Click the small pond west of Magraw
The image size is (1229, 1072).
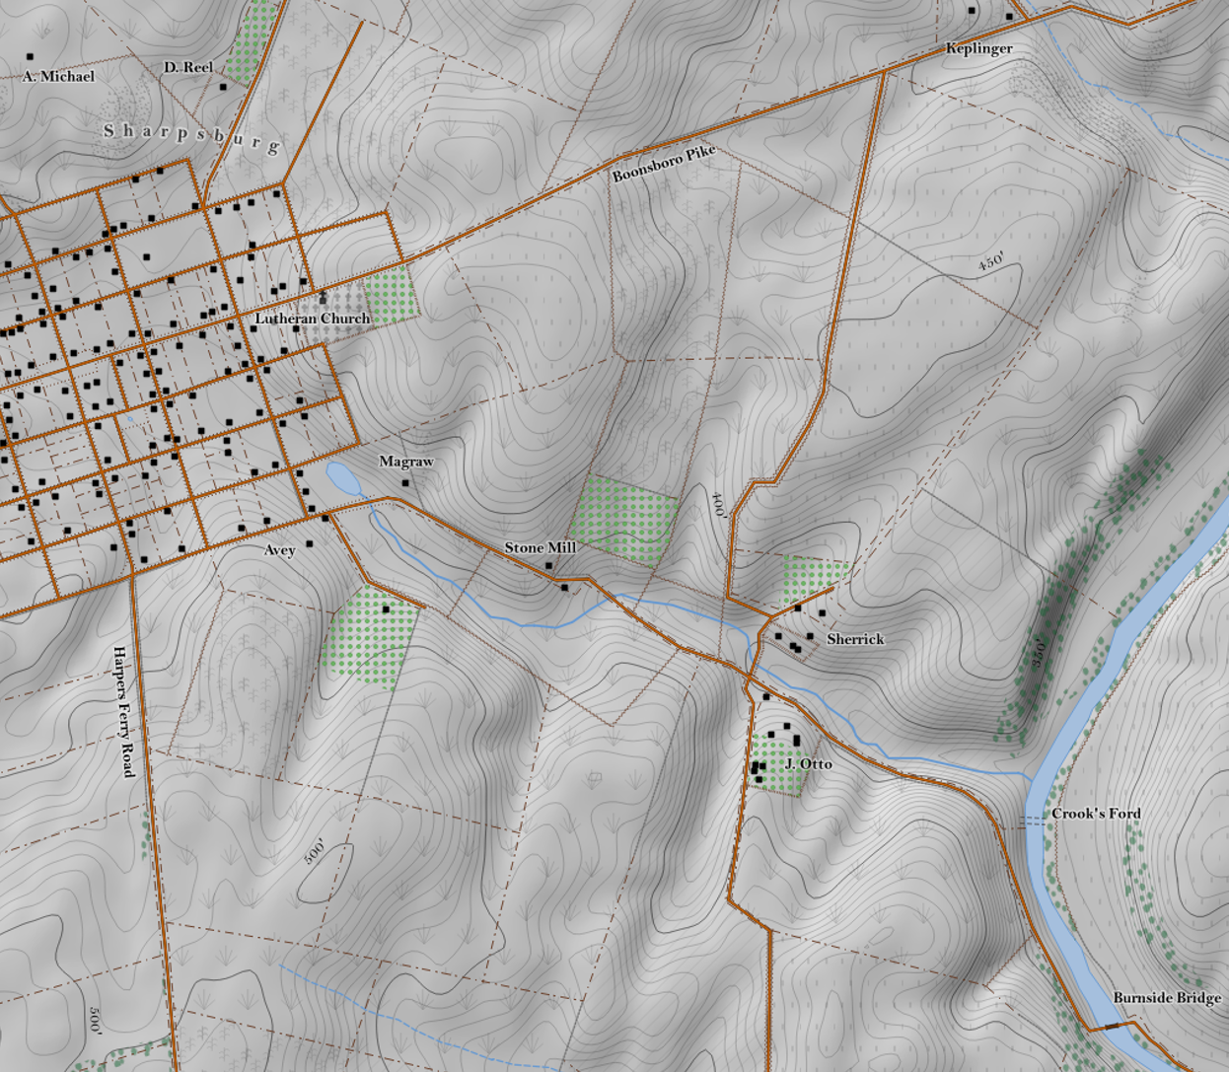342,479
